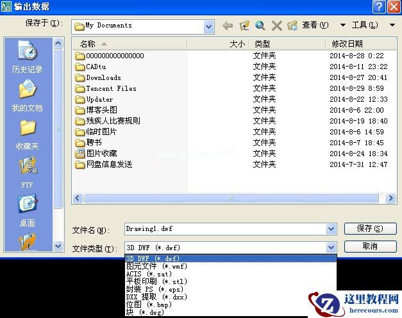Expand the 保存于 My Documents dropdown
This screenshot has height=318, width=402.
click(x=209, y=26)
